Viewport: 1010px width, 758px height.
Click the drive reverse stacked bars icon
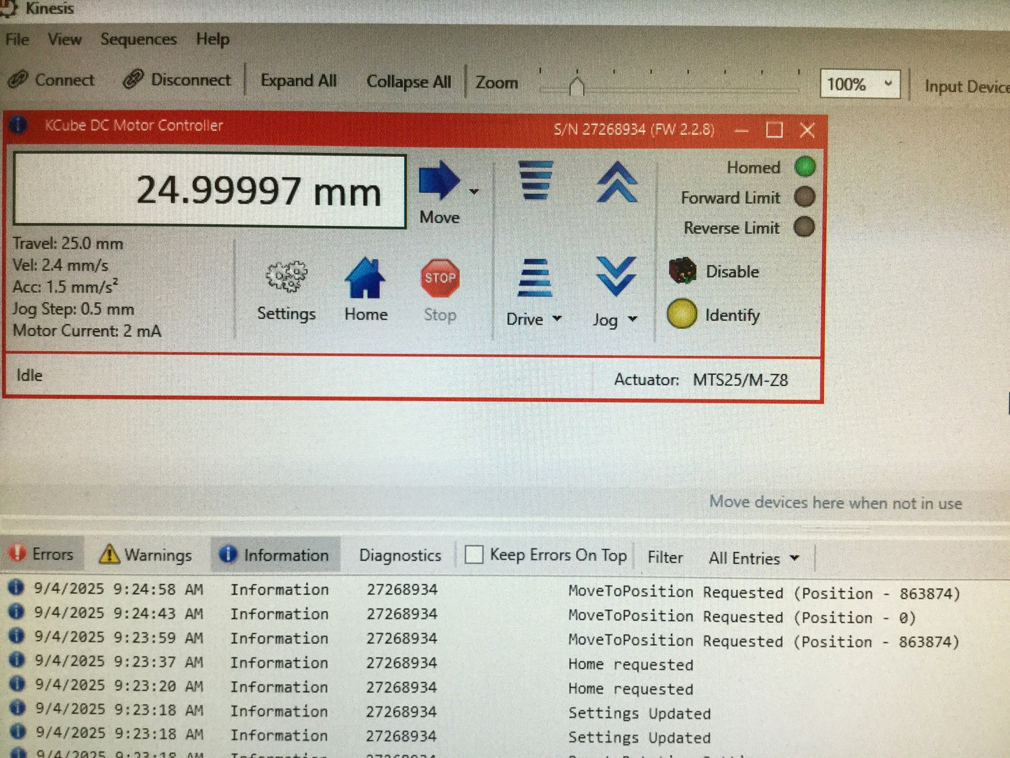[535, 278]
